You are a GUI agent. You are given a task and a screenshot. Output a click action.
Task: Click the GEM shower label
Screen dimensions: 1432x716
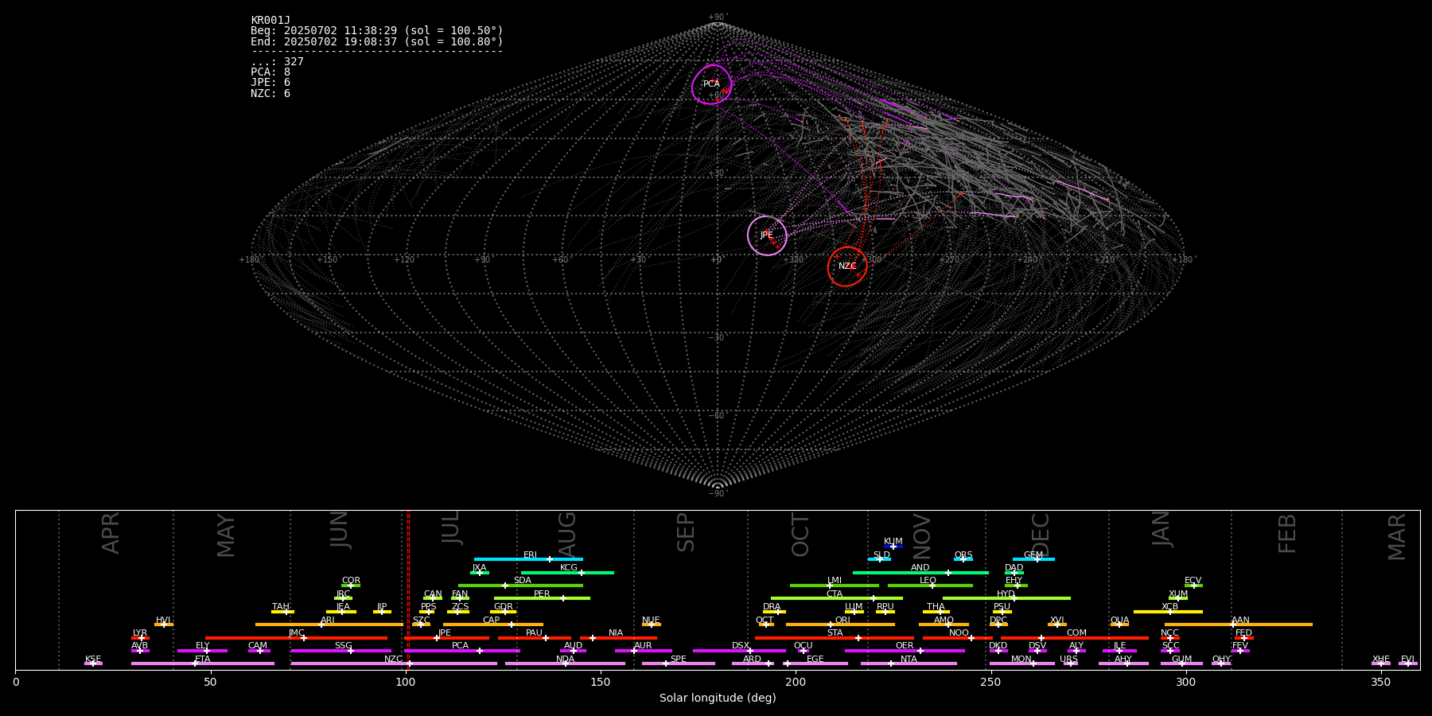[1033, 555]
